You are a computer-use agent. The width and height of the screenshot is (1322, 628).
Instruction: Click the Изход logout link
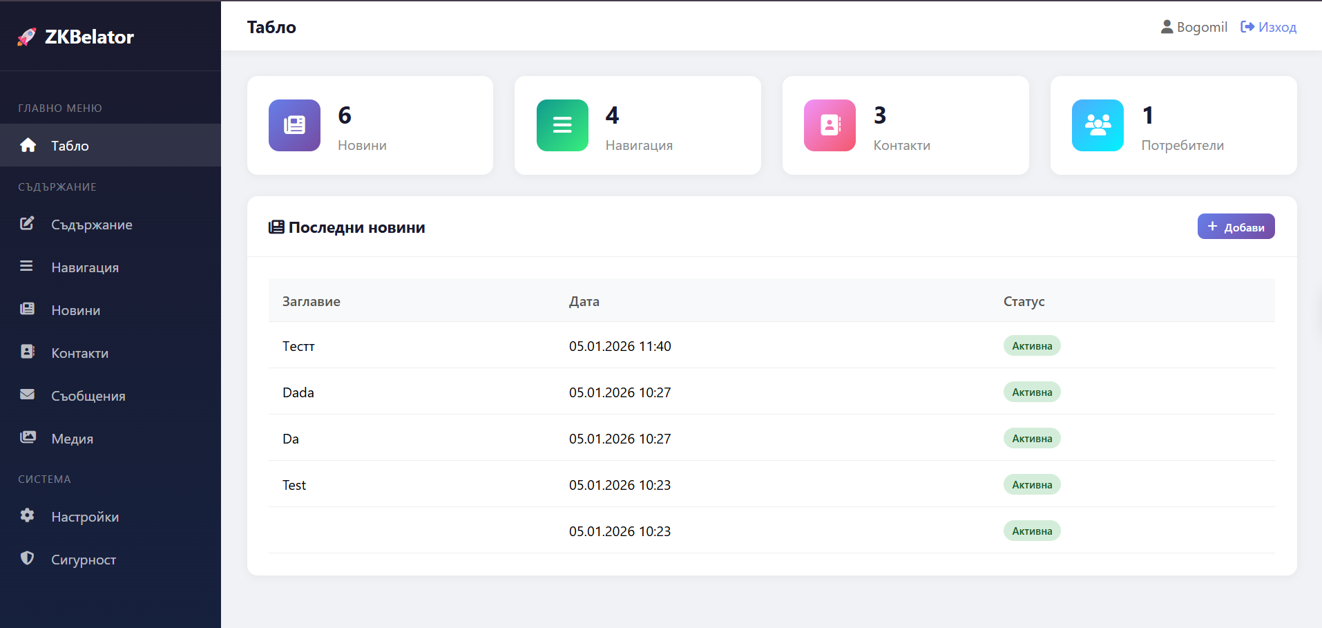click(1269, 27)
